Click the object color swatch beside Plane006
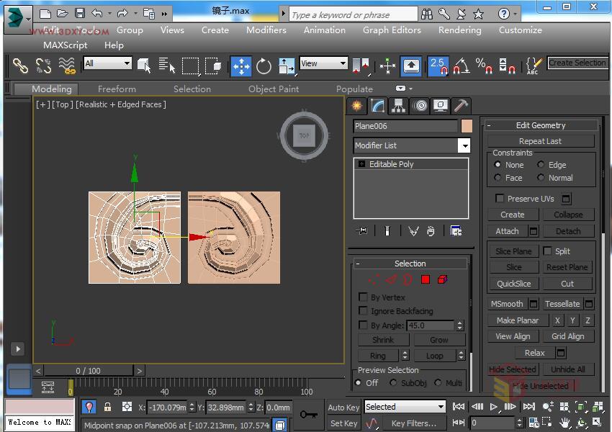 pyautogui.click(x=467, y=126)
